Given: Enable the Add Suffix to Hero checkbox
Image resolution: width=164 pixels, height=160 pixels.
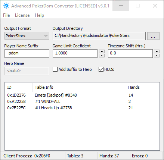Looking at the screenshot, I should coord(55,69).
